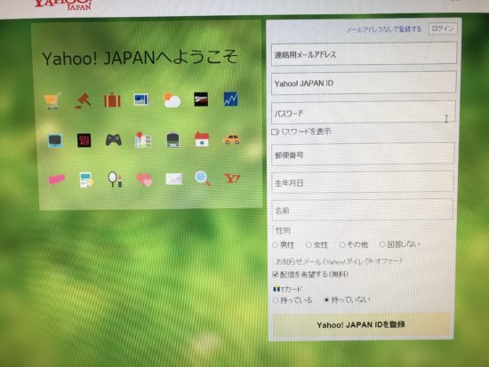The width and height of the screenshot is (489, 367).
Task: Open the Search magnifying glass icon
Action: (203, 179)
